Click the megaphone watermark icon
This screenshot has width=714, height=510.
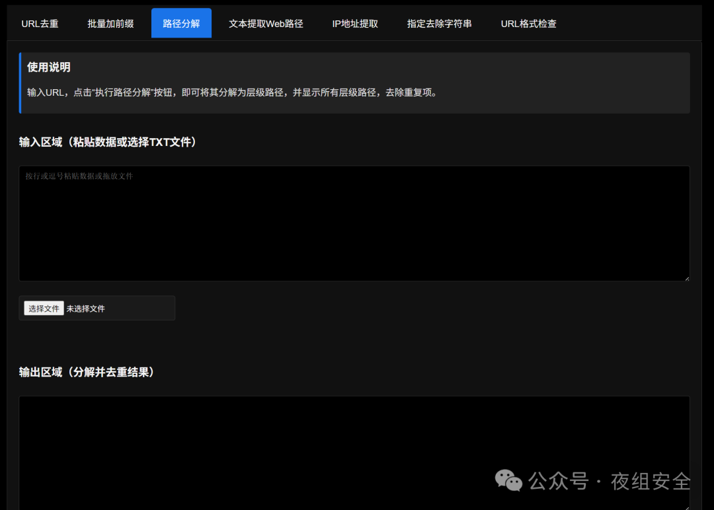508,482
